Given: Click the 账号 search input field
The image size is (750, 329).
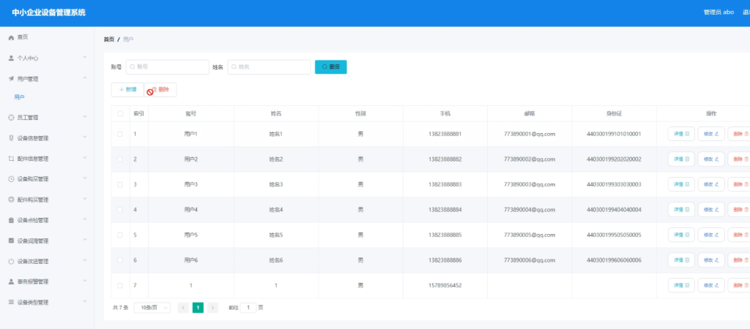Looking at the screenshot, I should (x=168, y=67).
